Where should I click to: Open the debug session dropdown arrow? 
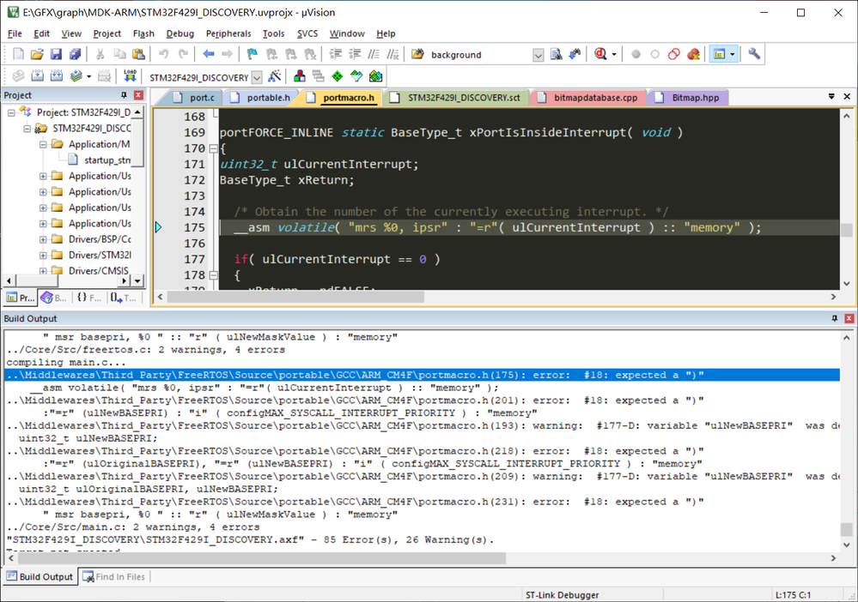coord(614,54)
